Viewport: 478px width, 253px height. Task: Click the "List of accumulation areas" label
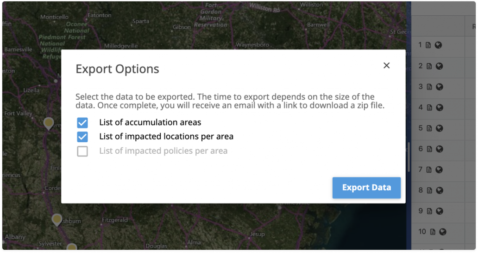[x=150, y=123]
